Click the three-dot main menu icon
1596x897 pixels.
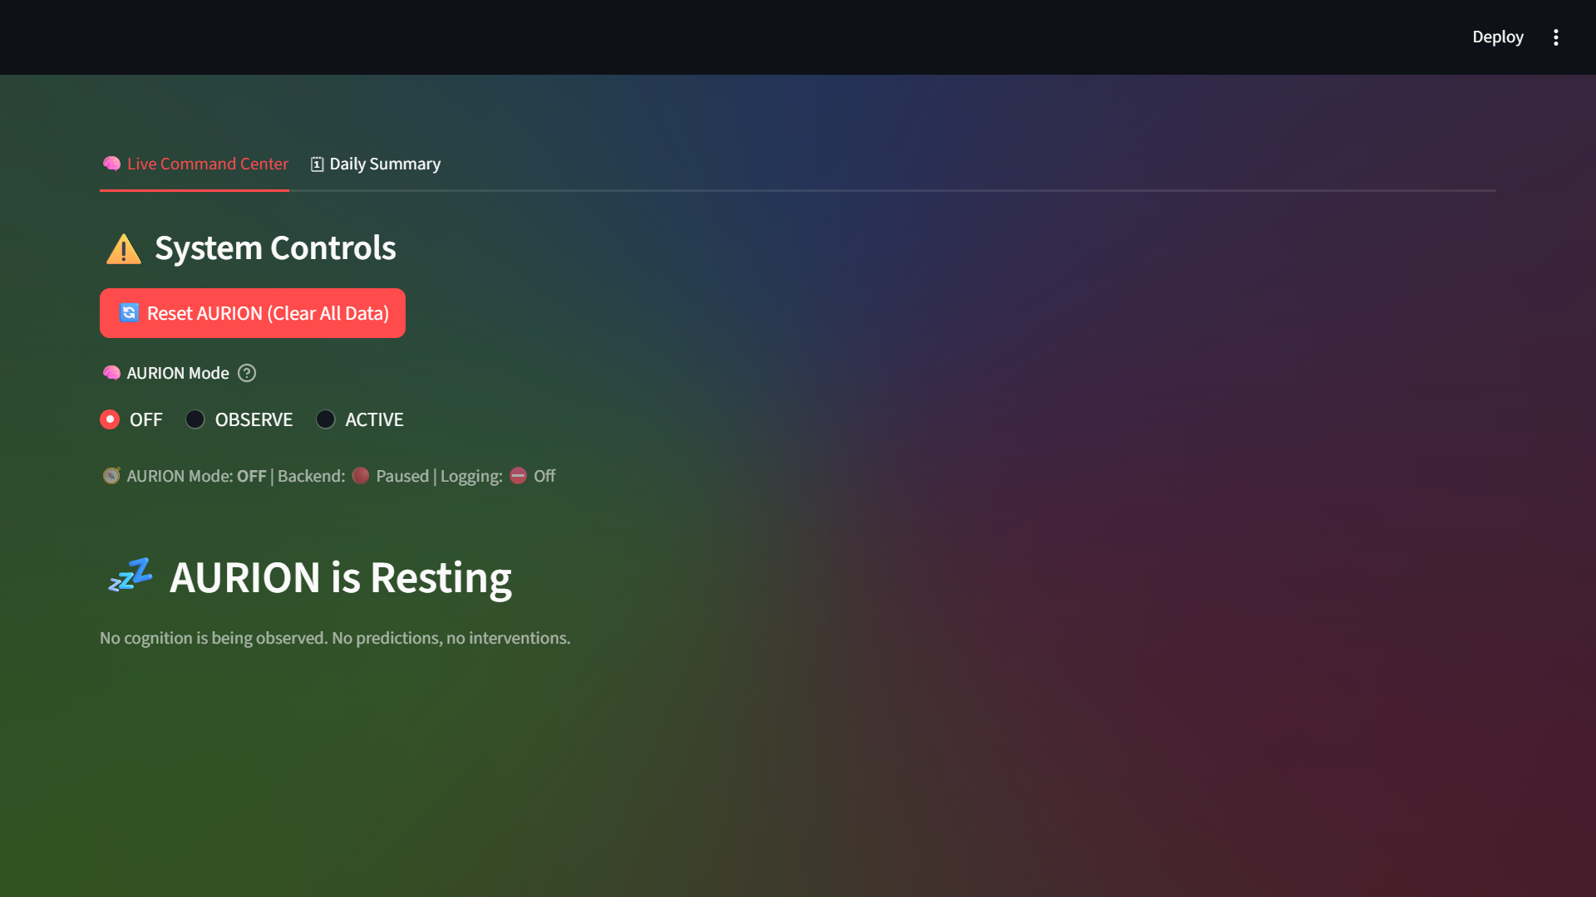point(1555,37)
